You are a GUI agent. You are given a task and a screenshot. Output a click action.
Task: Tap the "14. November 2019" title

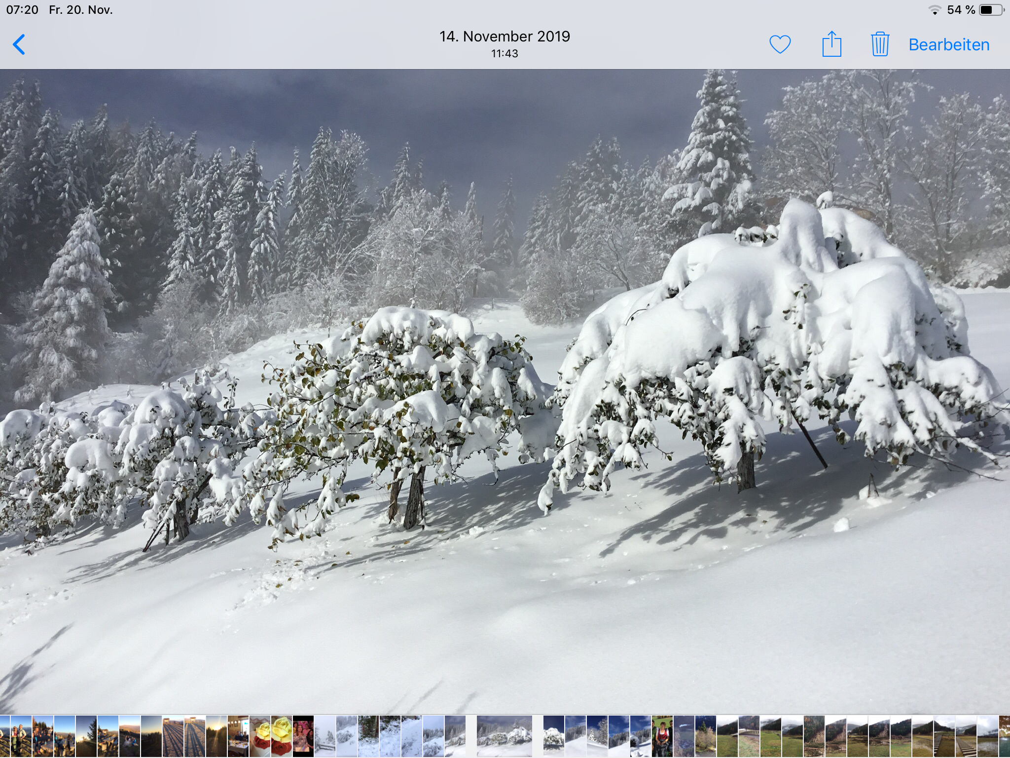[x=505, y=36]
